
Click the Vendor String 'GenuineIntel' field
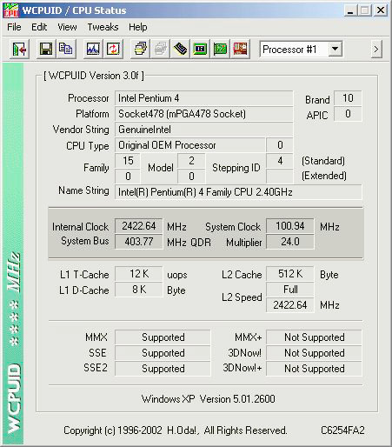[x=203, y=130]
